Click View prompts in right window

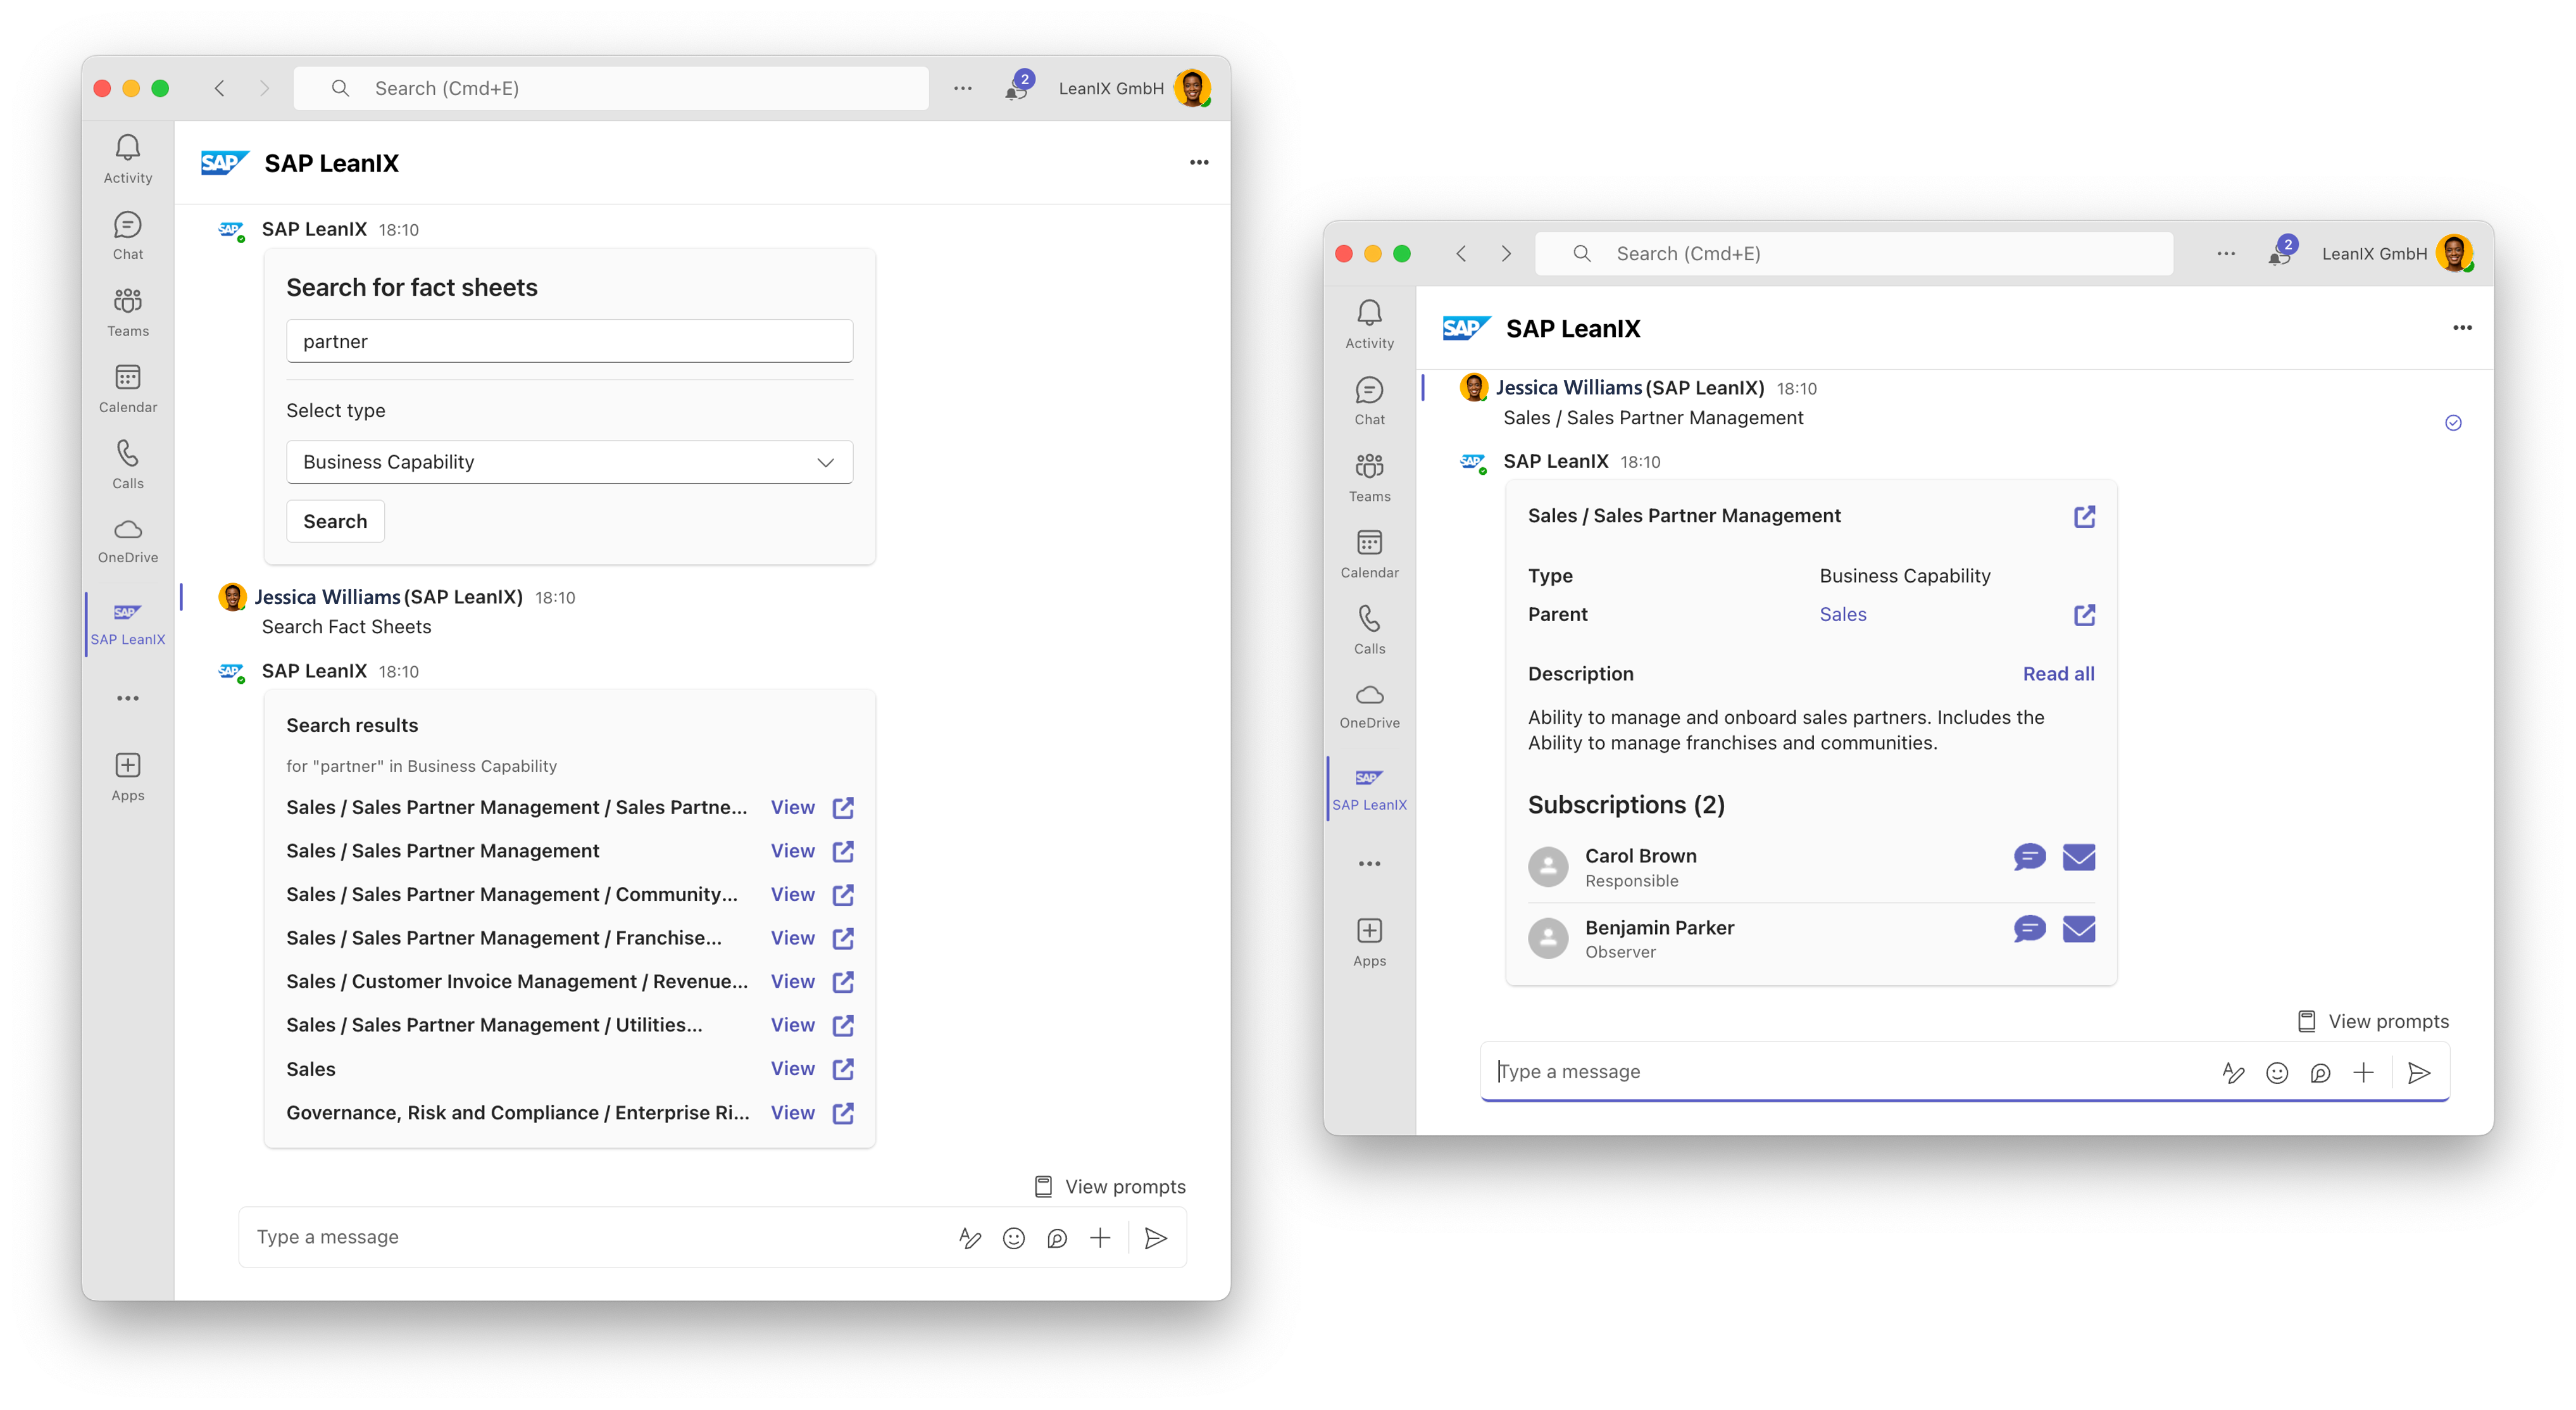[2372, 1021]
